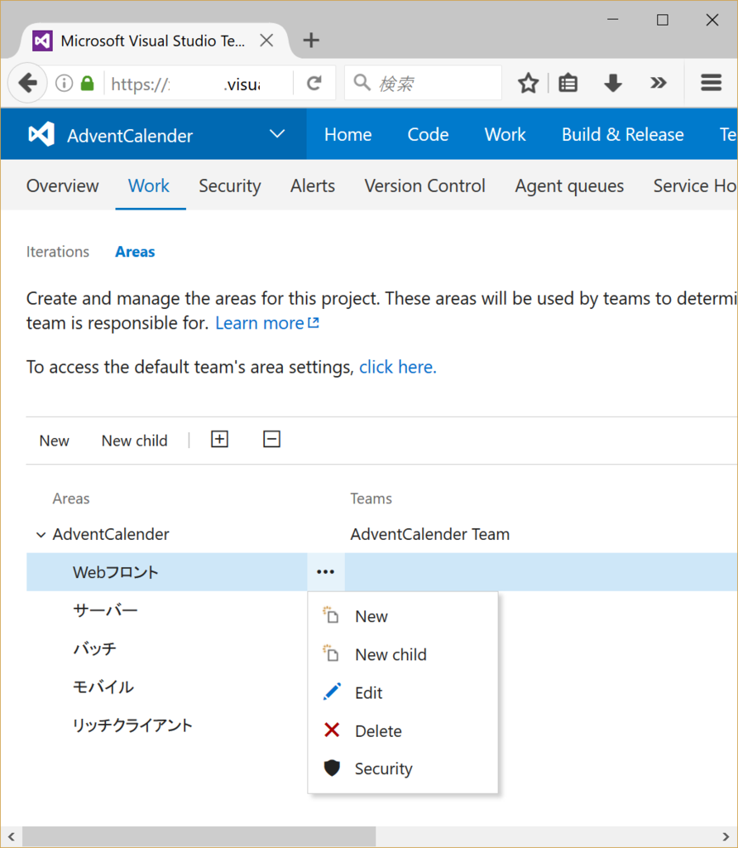Switch to the Overview settings tab
738x848 pixels.
point(63,186)
